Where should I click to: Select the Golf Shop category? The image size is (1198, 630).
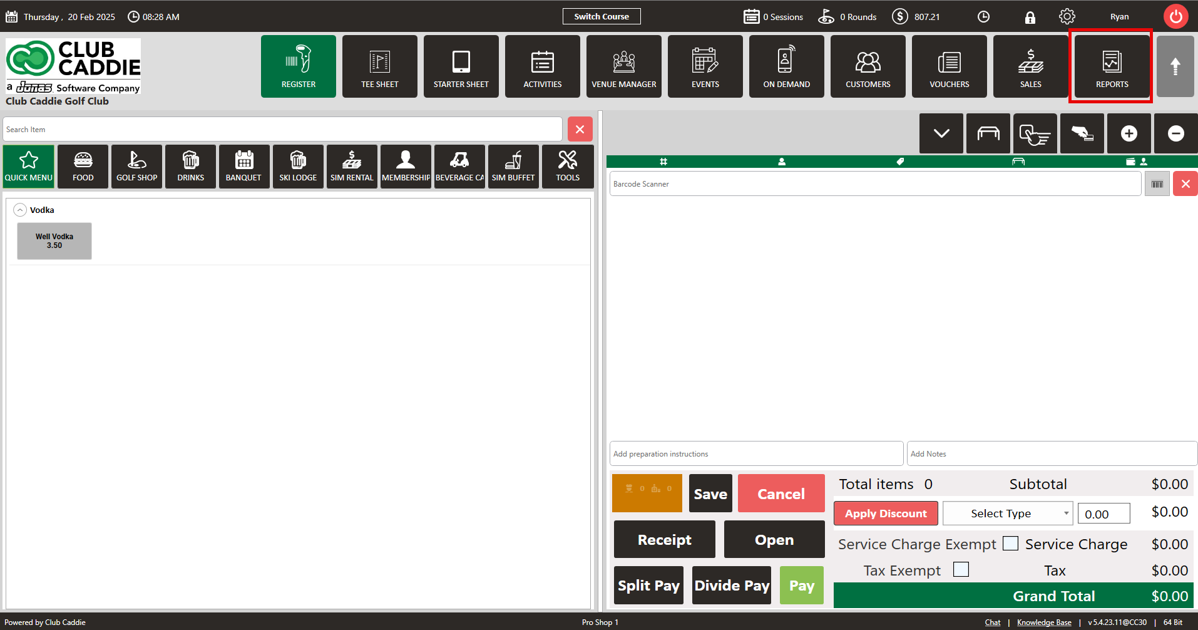[137, 167]
